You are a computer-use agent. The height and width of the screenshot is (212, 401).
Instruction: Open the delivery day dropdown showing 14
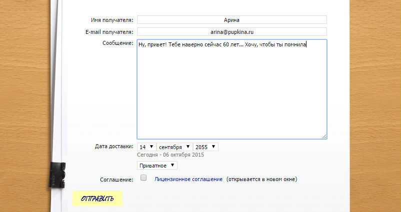click(x=146, y=147)
